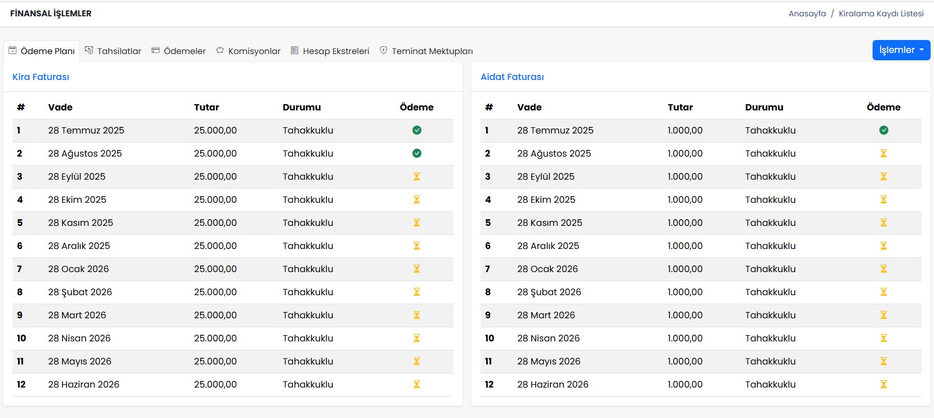The image size is (934, 418).
Task: Click the Aidat Faturası panel heading
Action: 512,77
